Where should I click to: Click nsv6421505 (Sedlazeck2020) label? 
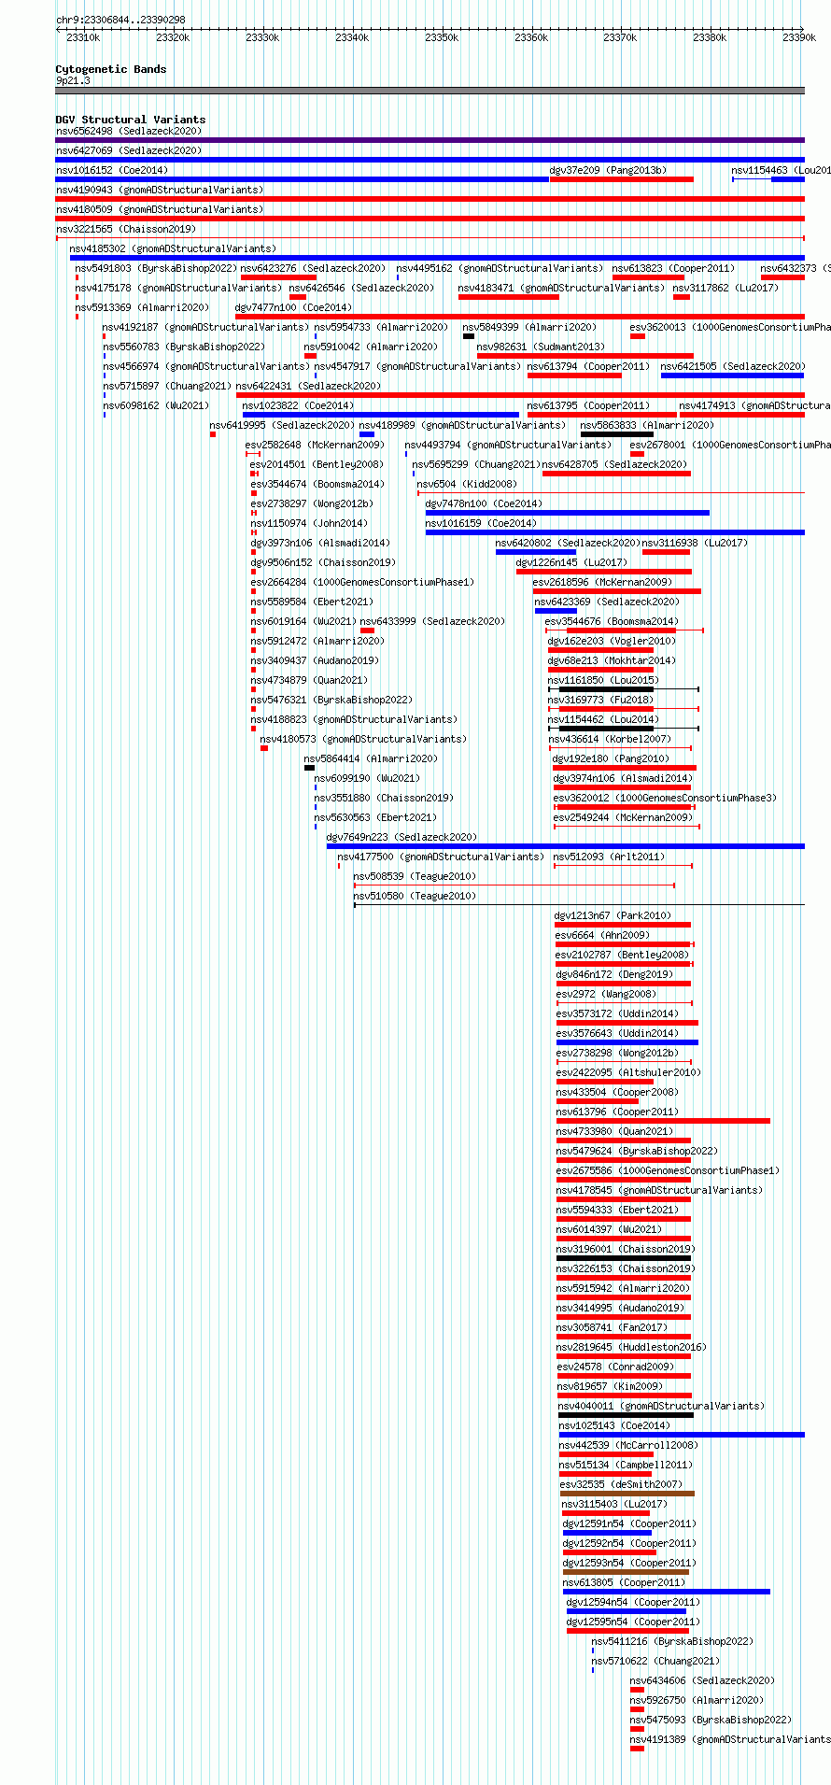732,366
